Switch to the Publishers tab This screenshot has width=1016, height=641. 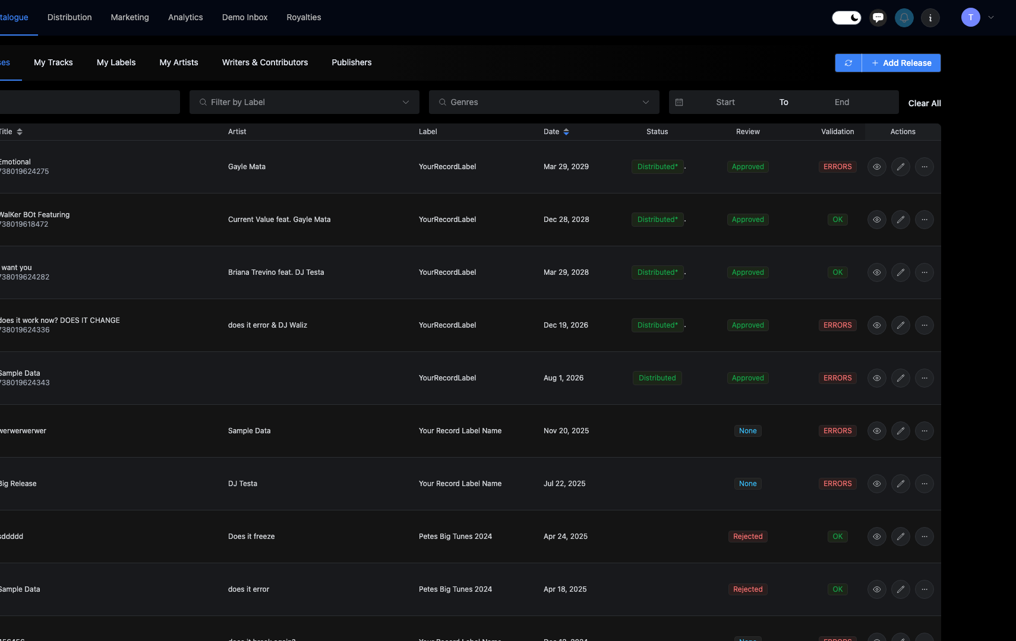[x=351, y=62]
